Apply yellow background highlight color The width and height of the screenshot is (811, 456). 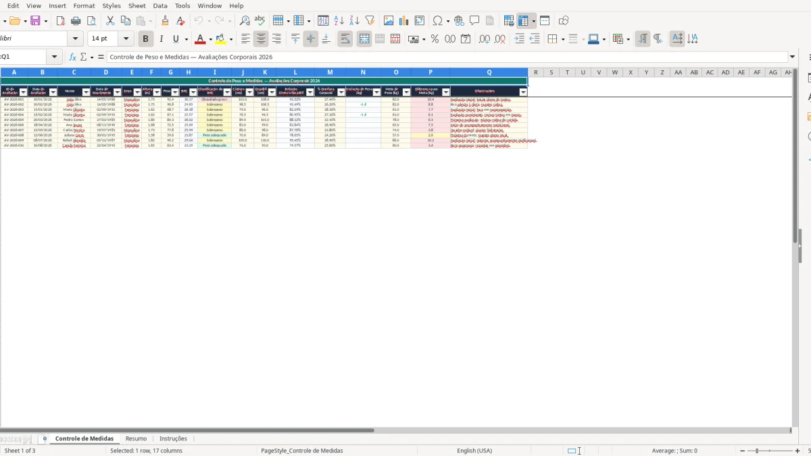click(x=221, y=39)
